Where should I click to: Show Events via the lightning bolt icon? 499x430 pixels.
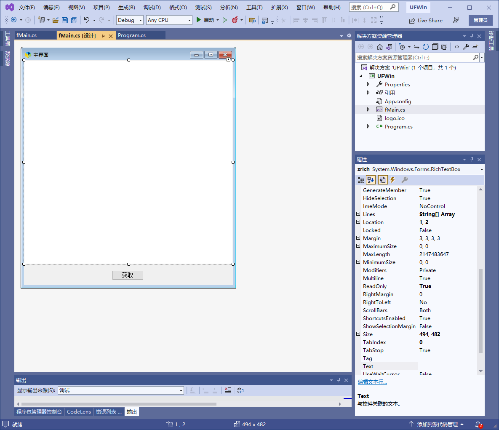[x=392, y=180]
